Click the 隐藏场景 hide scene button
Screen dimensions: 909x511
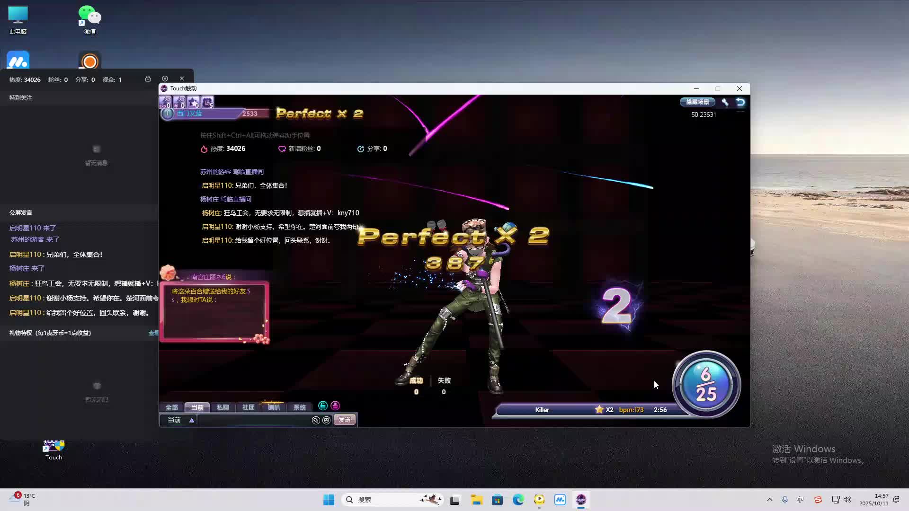coord(697,102)
